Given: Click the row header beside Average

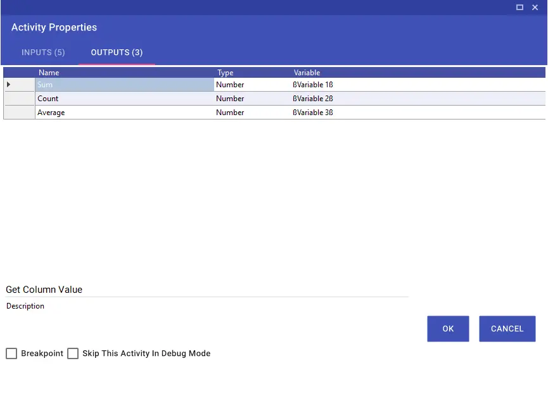Looking at the screenshot, I should tap(19, 113).
